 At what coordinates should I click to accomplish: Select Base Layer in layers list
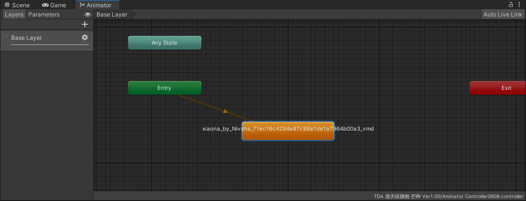[x=47, y=41]
